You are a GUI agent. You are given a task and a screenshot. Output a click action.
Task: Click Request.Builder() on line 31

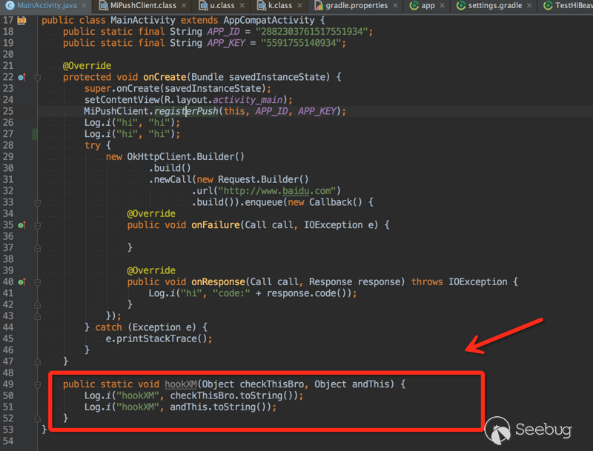pos(263,179)
